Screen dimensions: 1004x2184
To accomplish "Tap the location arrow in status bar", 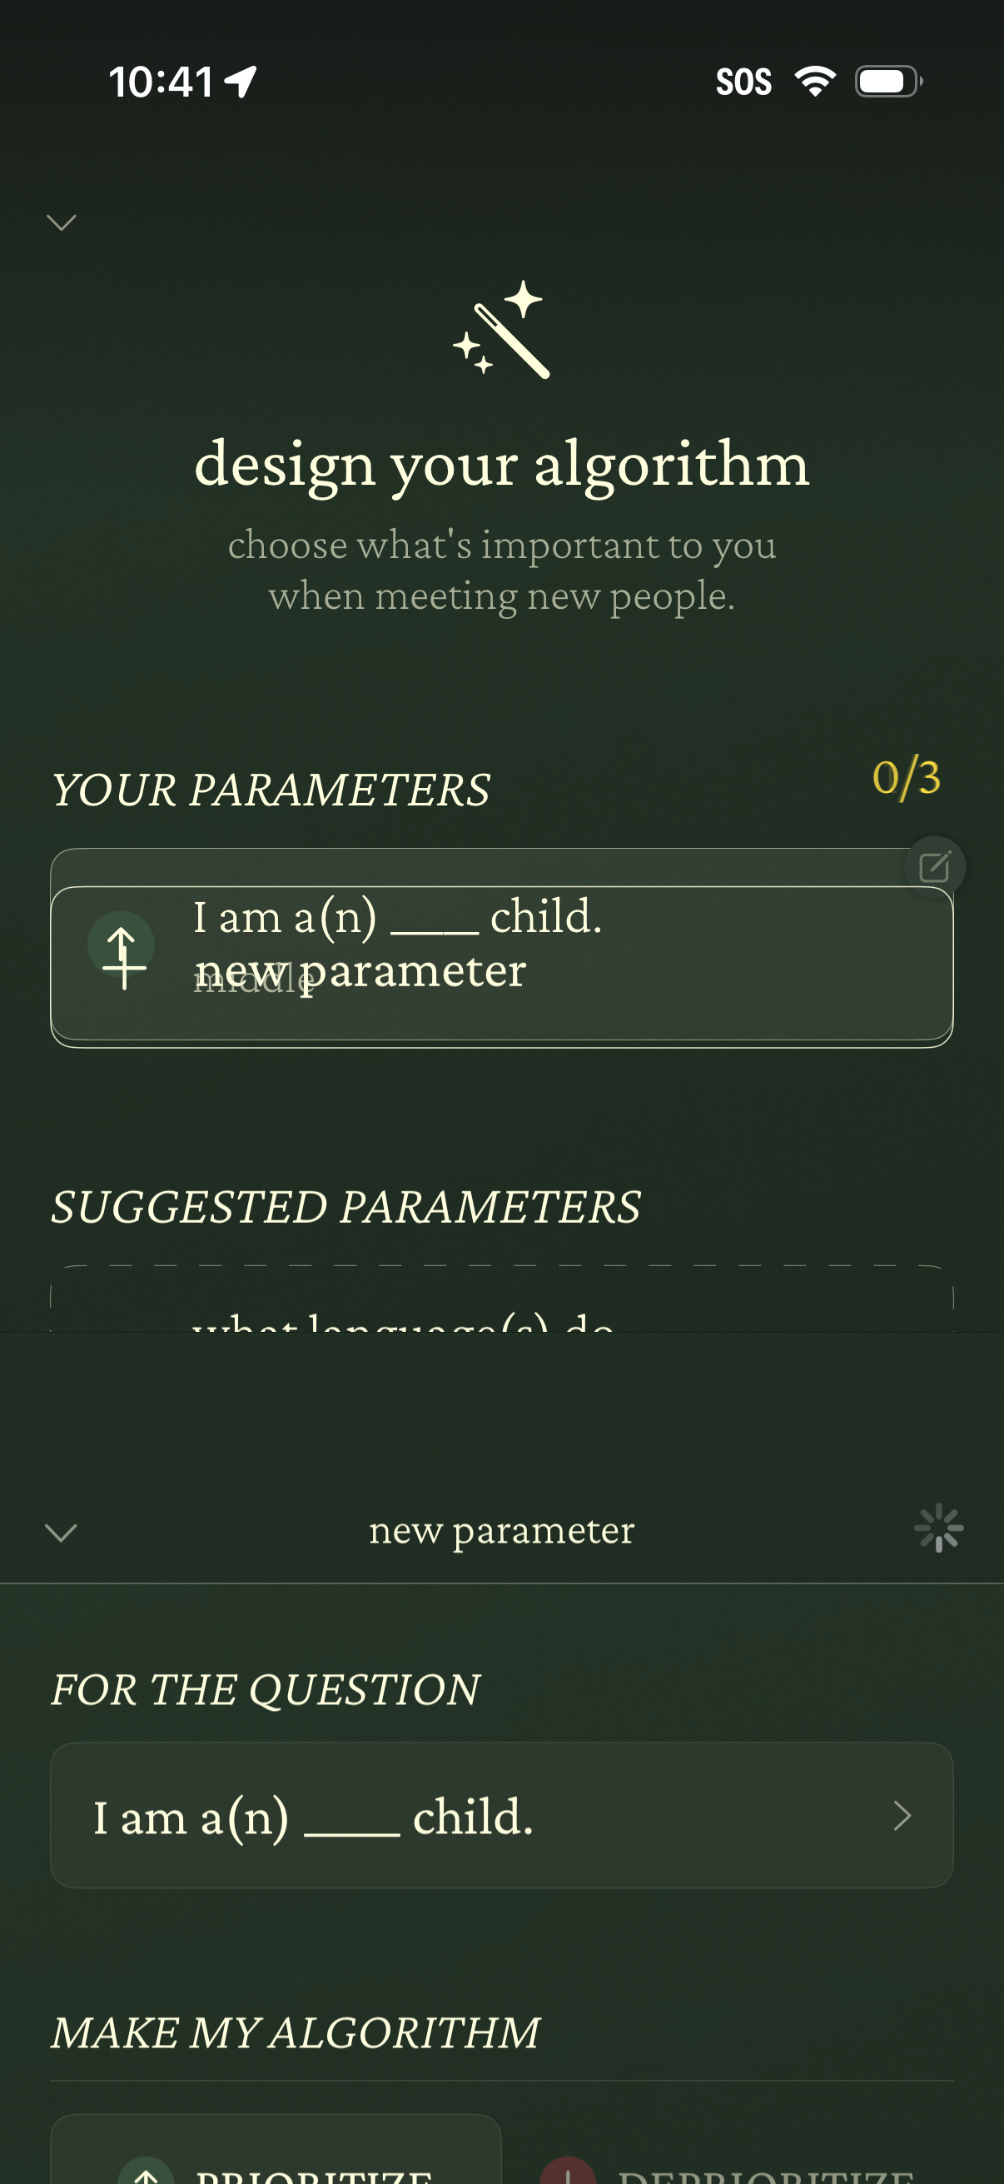I will (241, 82).
